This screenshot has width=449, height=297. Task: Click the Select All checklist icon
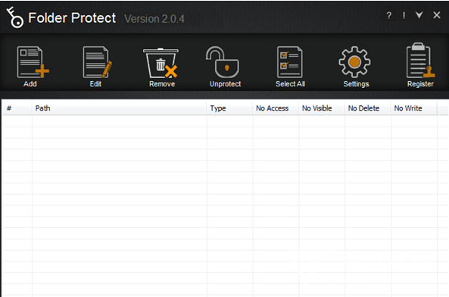pos(289,62)
